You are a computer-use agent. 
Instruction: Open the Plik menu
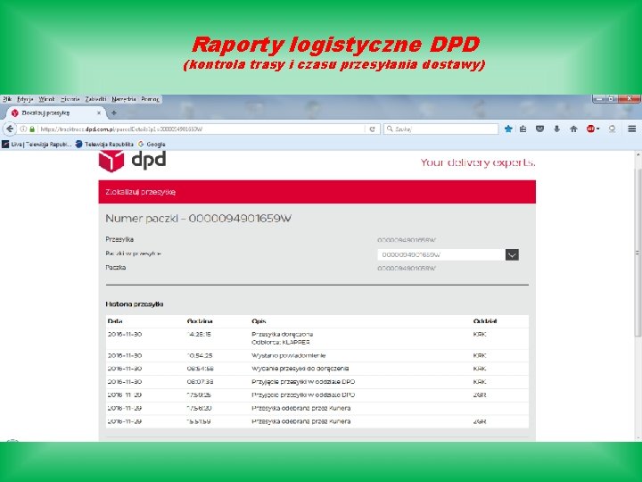point(7,99)
